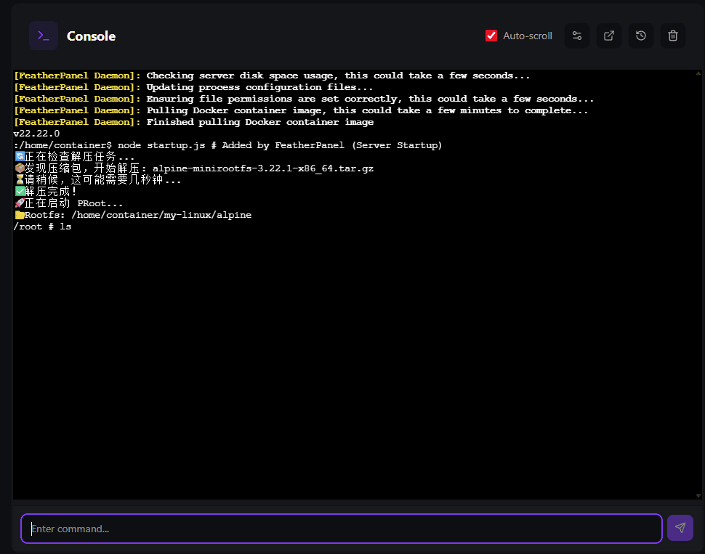Image resolution: width=705 pixels, height=554 pixels.
Task: Click the v22.22.0 version output line
Action: coord(36,134)
